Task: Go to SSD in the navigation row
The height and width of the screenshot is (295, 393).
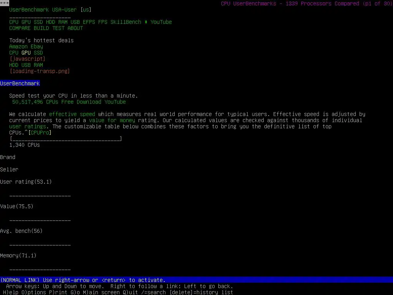Action: tap(38, 22)
